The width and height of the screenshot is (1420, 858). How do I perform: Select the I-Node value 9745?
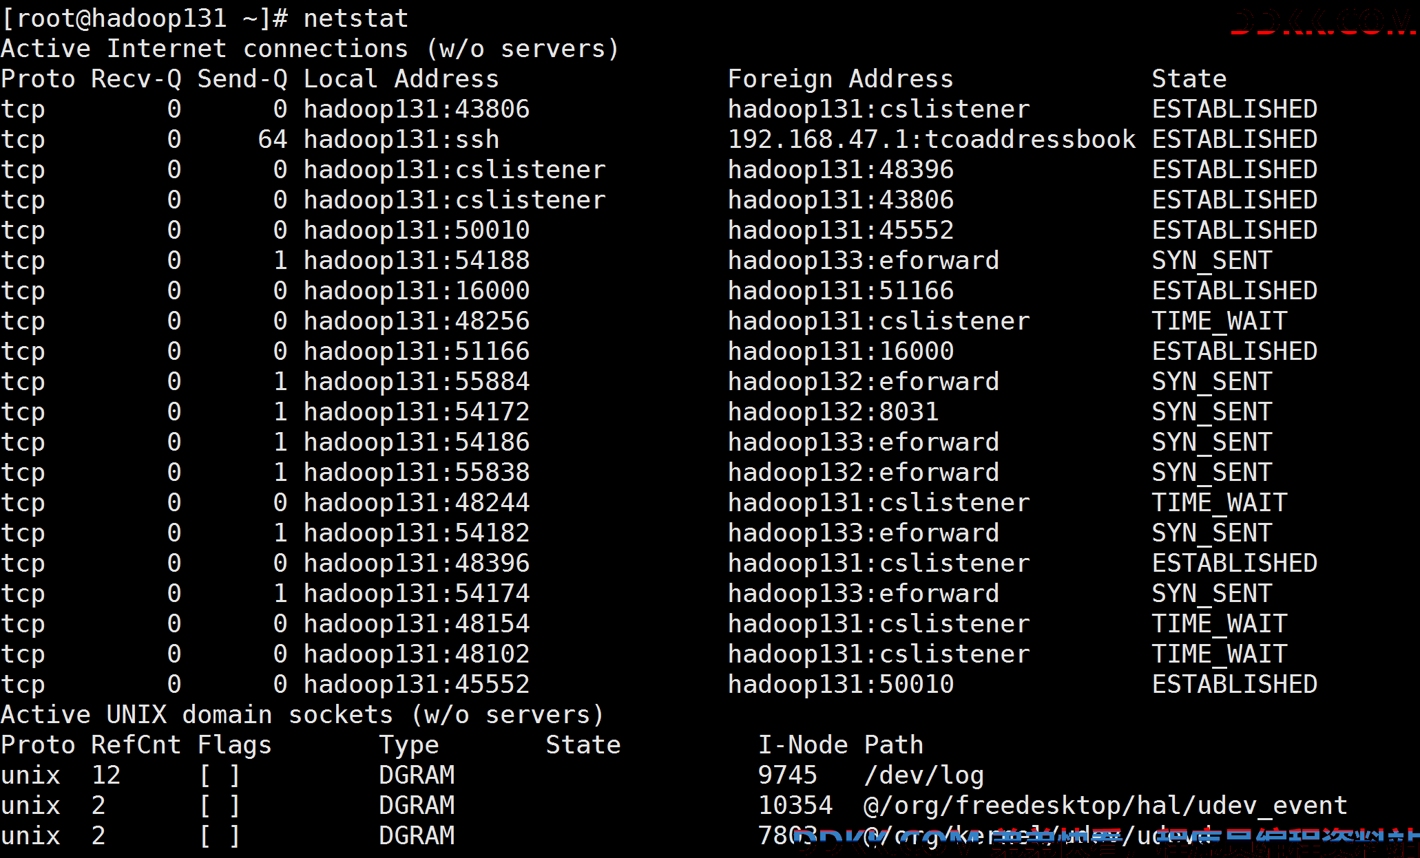coord(787,775)
